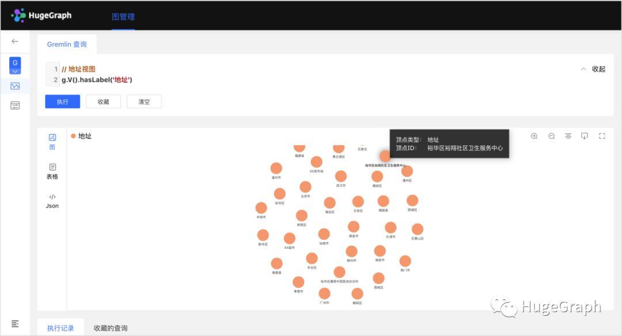Viewport: 622px width, 336px height.
Task: Enter fullscreen graph view
Action: 602,136
